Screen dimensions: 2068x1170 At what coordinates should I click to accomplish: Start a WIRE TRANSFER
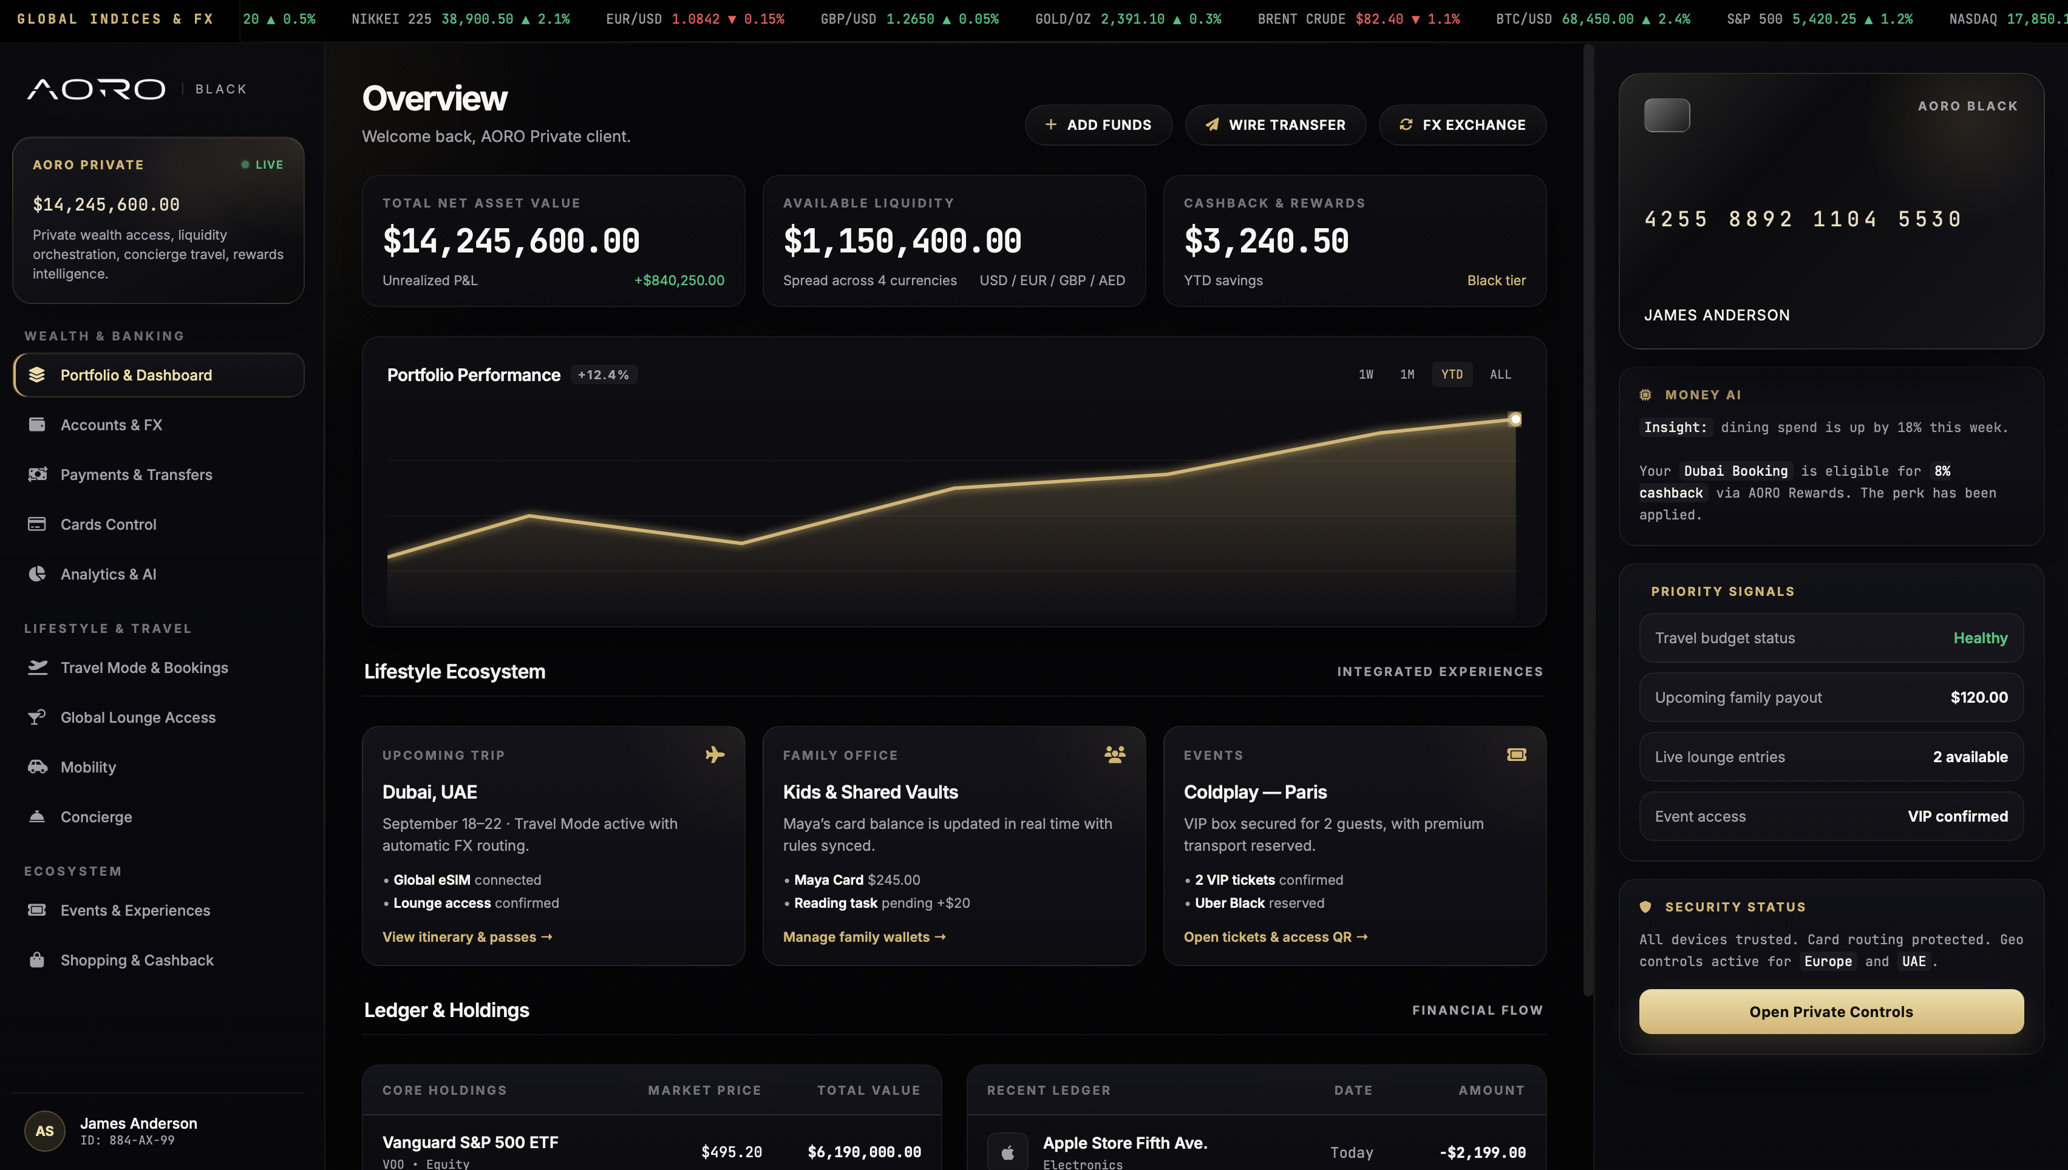pyautogui.click(x=1274, y=124)
